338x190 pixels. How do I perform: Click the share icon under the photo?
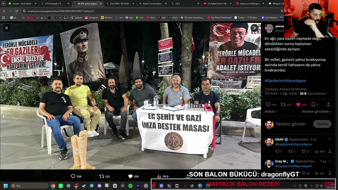coord(188,176)
